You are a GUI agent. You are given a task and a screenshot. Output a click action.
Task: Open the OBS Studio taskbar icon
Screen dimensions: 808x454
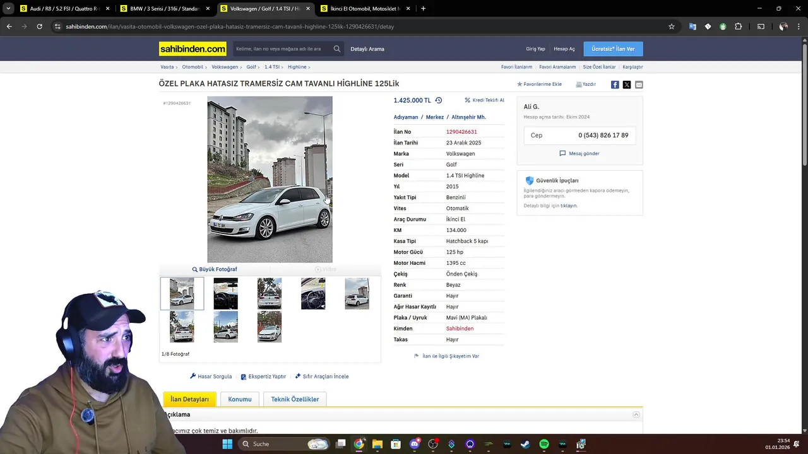pyautogui.click(x=433, y=444)
